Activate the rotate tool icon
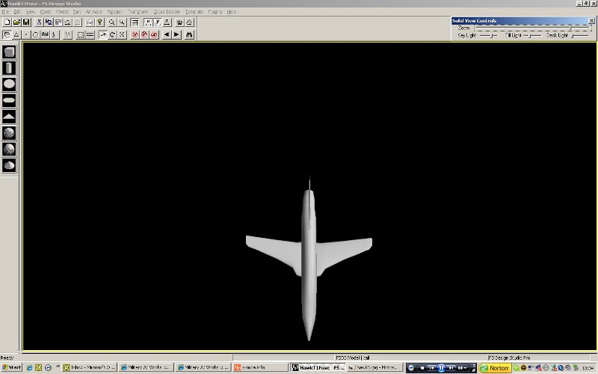The width and height of the screenshot is (598, 374). point(113,34)
